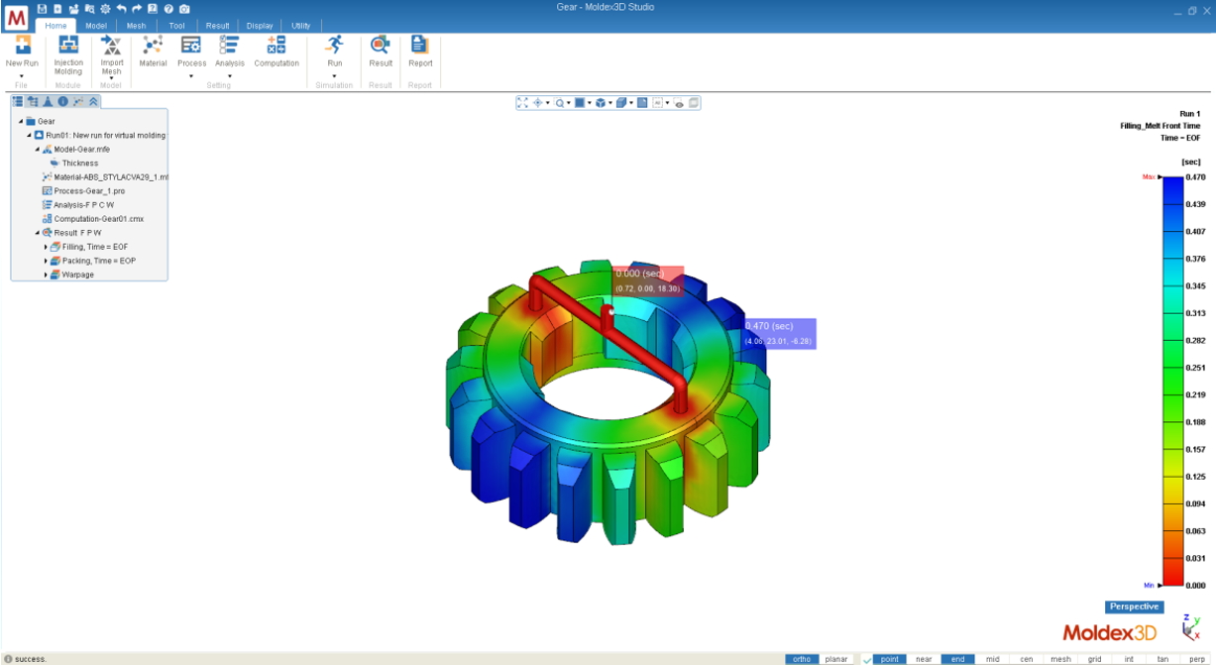Switch to the project tree list panel icon
1216x665 pixels.
coord(18,101)
